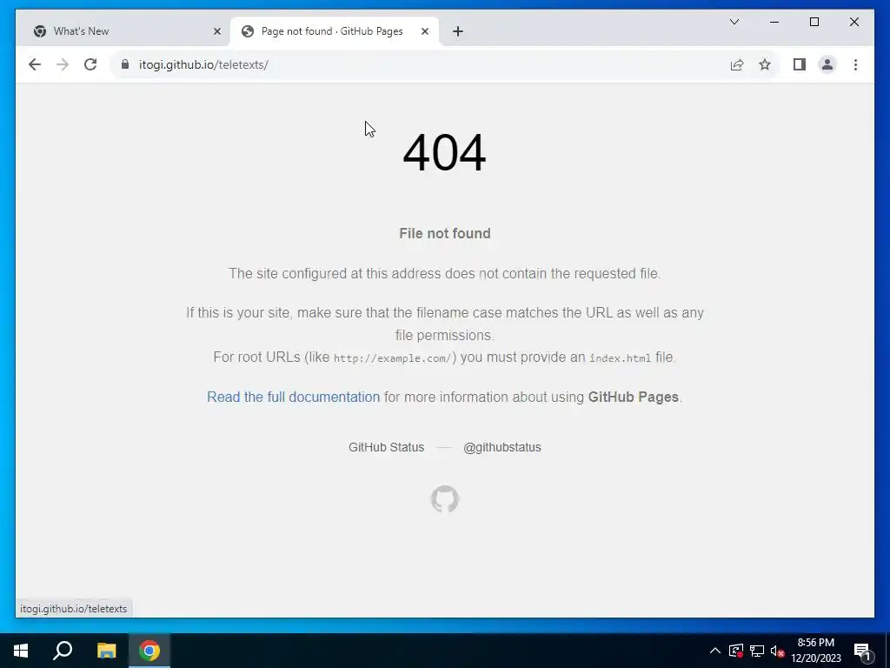890x668 pixels.
Task: Bookmark this tab with the star
Action: (x=765, y=64)
